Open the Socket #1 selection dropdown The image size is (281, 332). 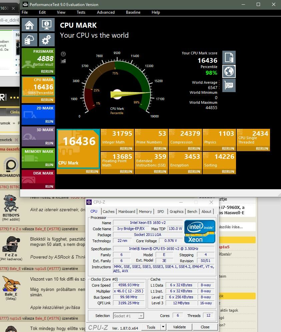[x=129, y=316]
